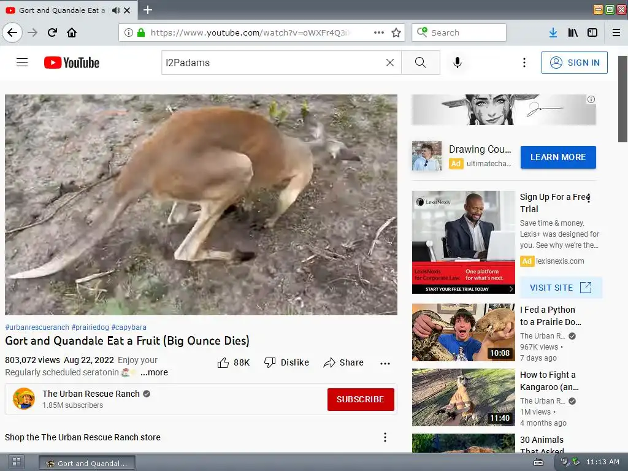
Task: Open the Firefox hamburger menu
Action: (616, 33)
